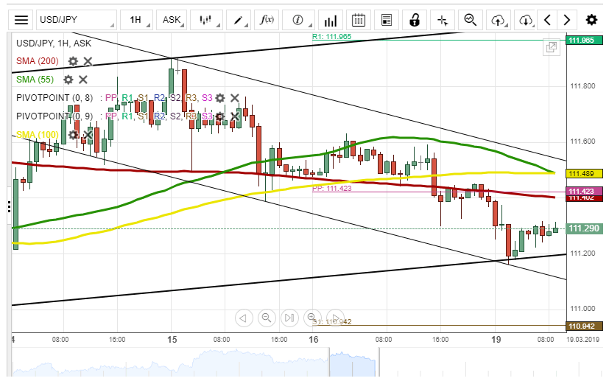Open the info icon dropdown
Image resolution: width=609 pixels, height=381 pixels.
[298, 20]
